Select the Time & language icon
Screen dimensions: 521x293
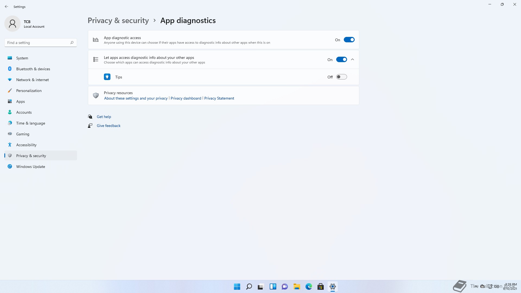tap(10, 123)
